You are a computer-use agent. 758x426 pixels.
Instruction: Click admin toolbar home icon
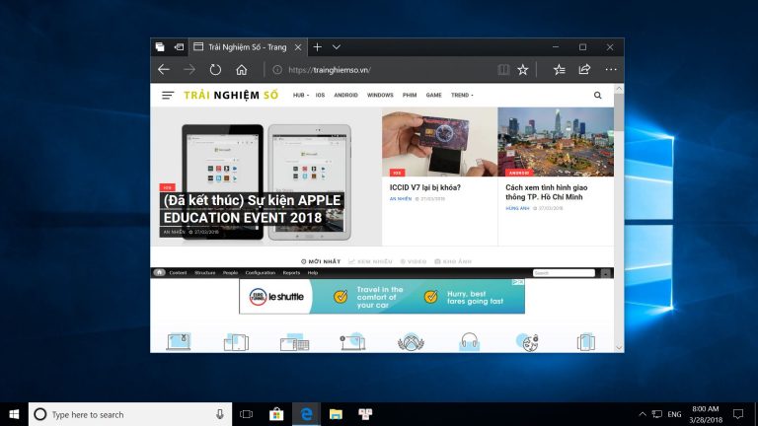coord(159,272)
